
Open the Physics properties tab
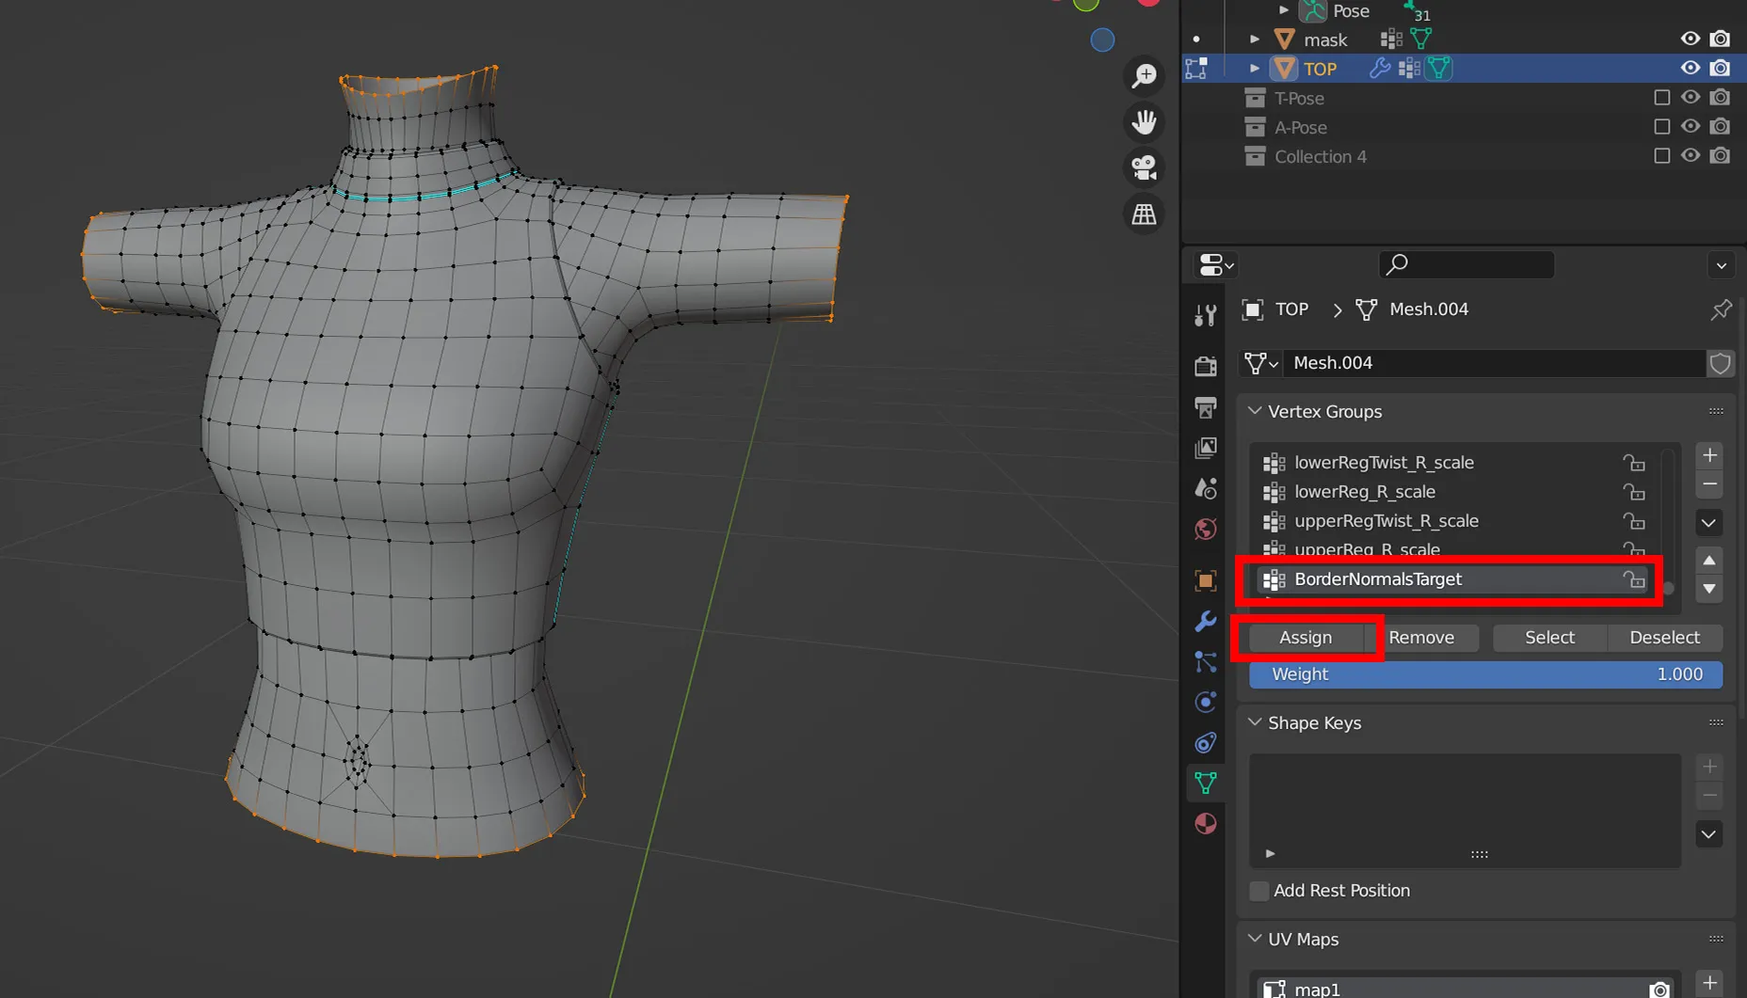(1205, 703)
